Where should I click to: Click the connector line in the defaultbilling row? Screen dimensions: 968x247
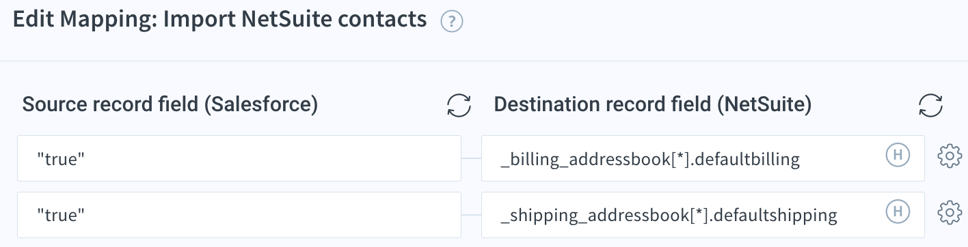coord(471,158)
